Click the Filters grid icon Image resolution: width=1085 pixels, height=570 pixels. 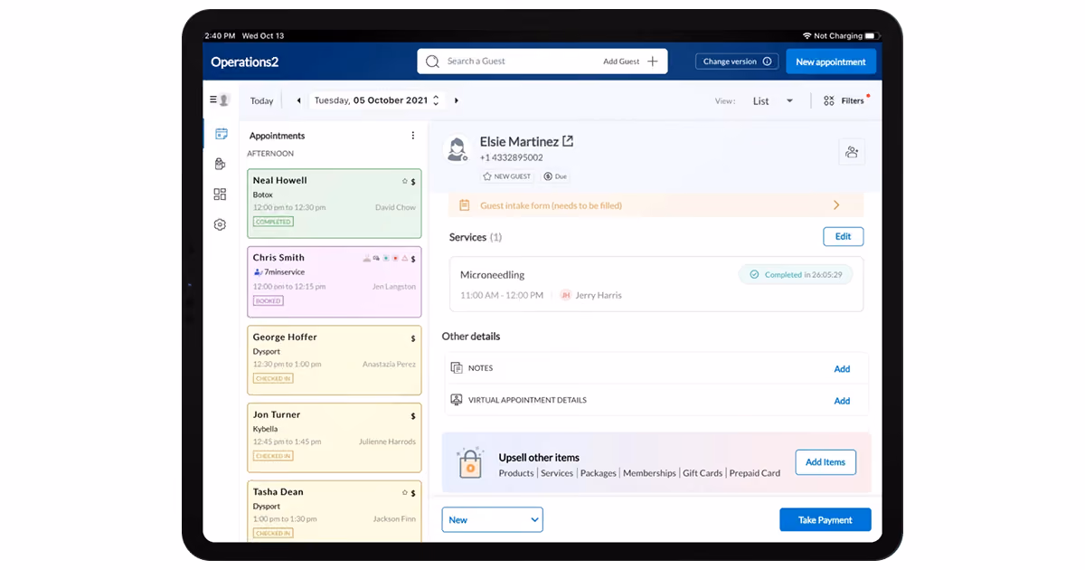pyautogui.click(x=829, y=100)
